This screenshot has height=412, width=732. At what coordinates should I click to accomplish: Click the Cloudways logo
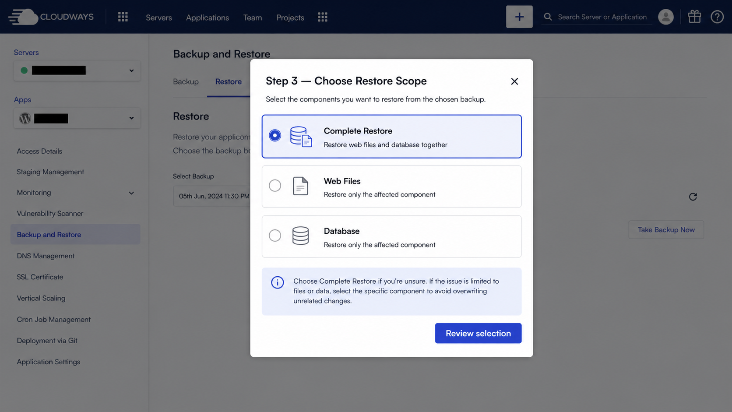tap(51, 17)
